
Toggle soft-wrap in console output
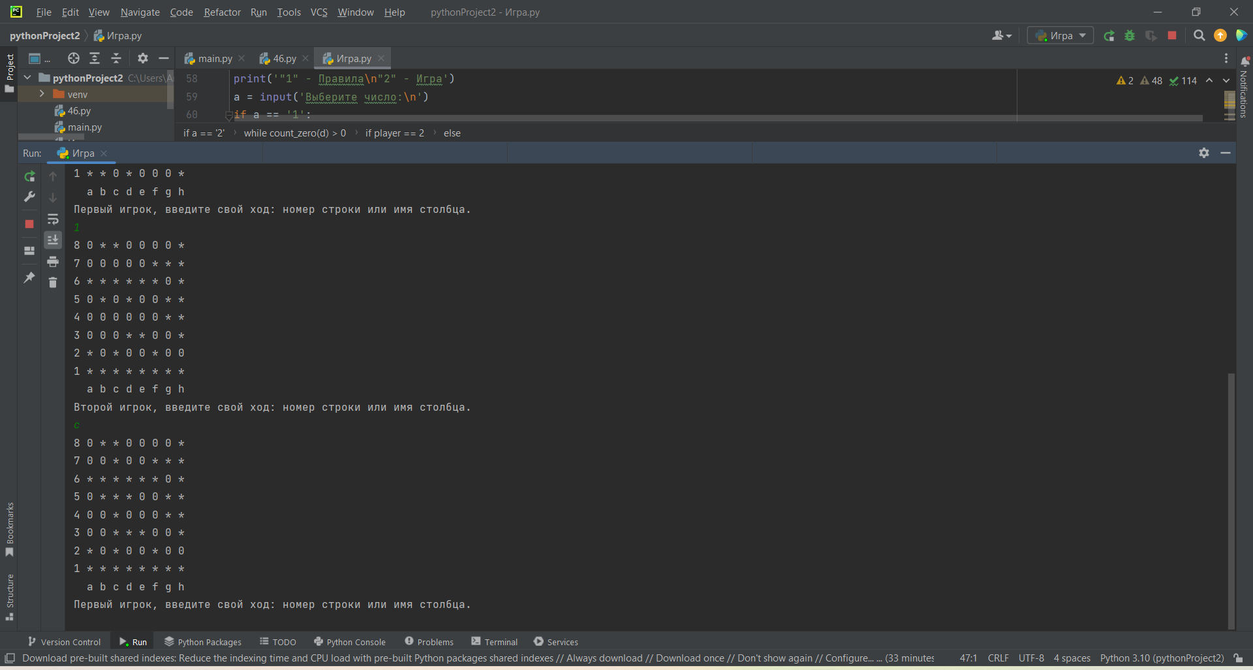point(53,219)
